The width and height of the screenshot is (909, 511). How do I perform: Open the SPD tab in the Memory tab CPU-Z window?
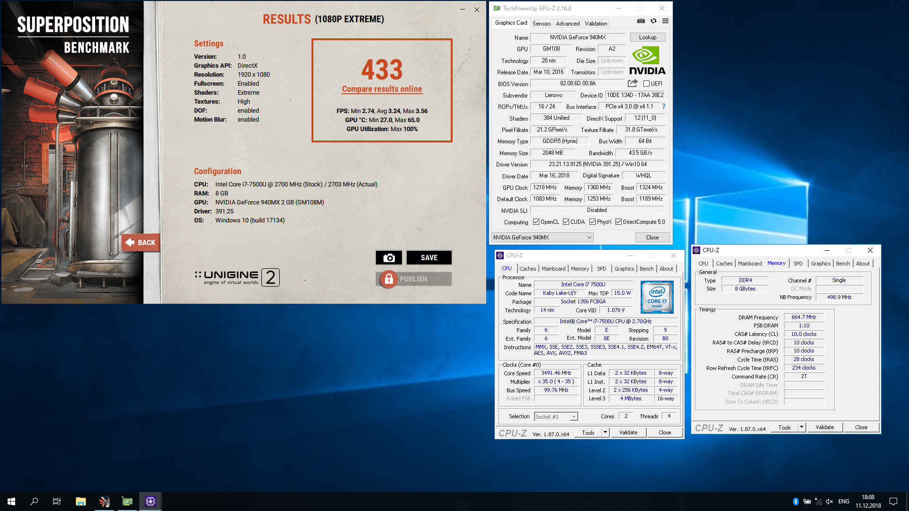[x=798, y=264]
